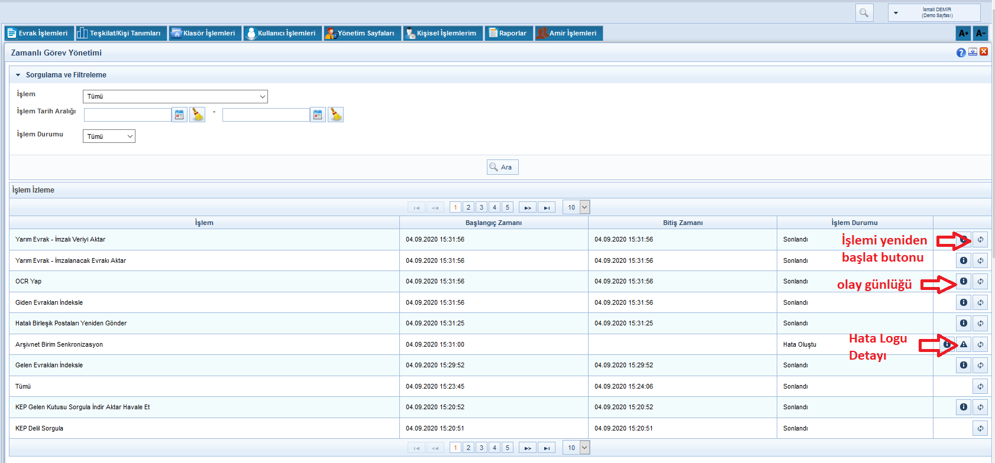Click the Ara search button

502,167
